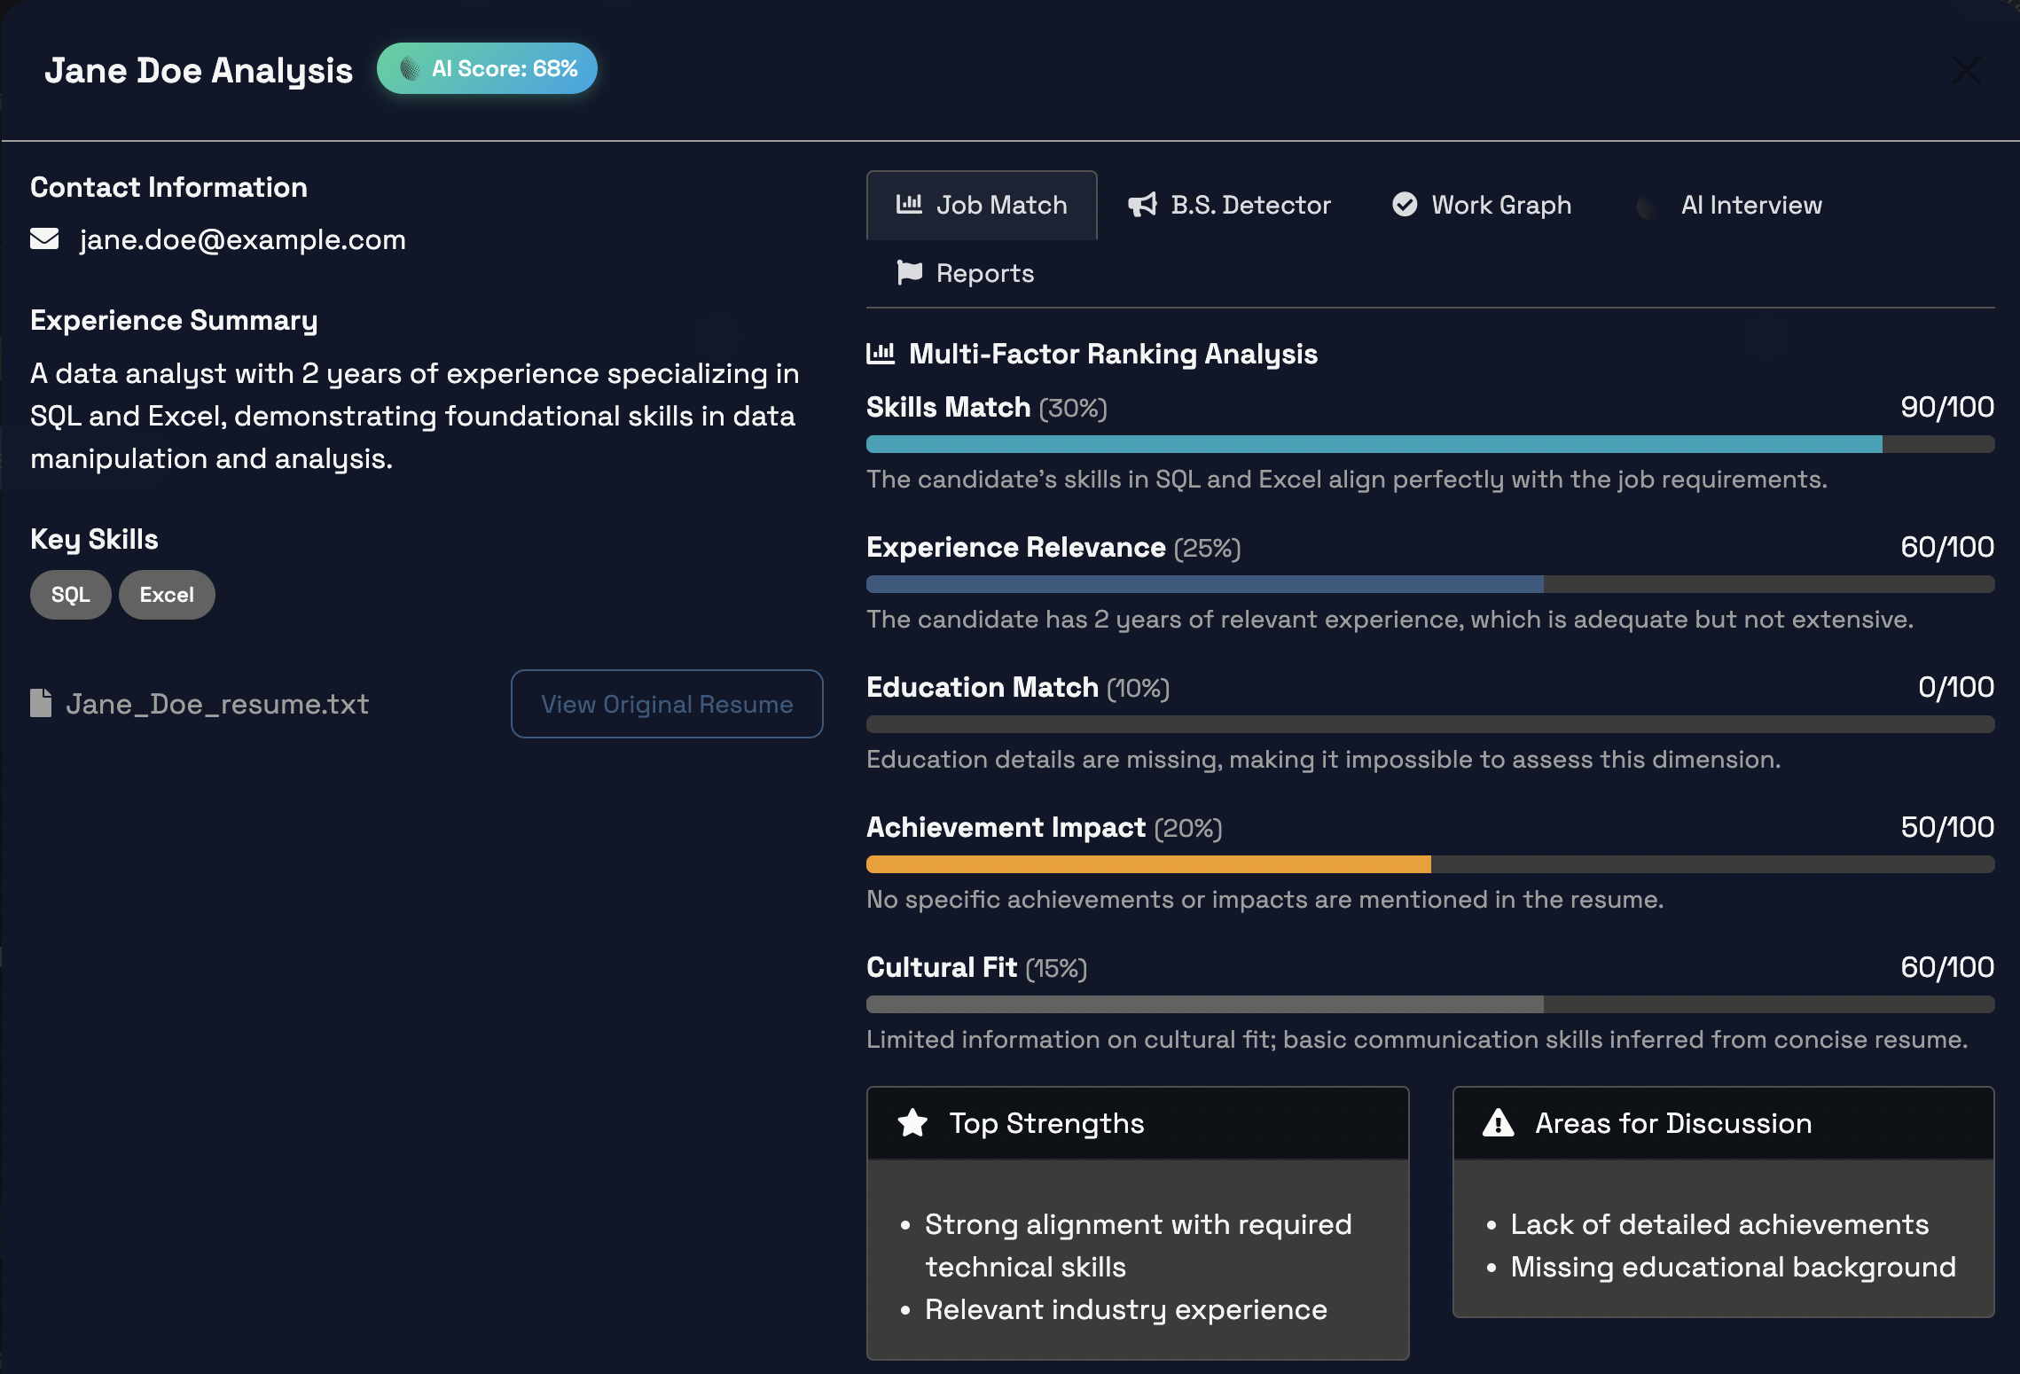Click the Jane Doe Analysis title
Viewport: 2020px width, 1374px height.
tap(199, 70)
